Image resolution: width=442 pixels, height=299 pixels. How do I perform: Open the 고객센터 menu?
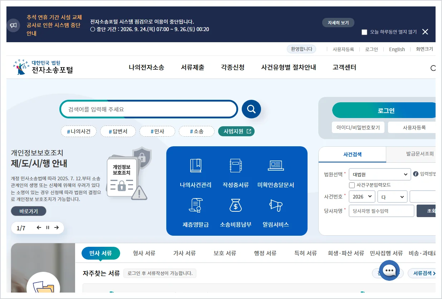(x=344, y=67)
